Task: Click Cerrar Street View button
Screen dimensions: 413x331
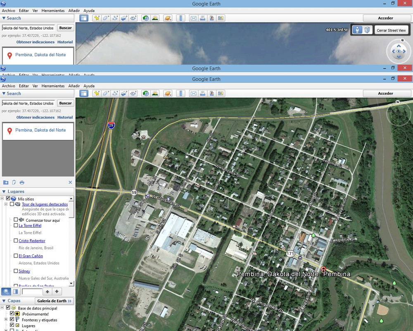Action: tap(391, 30)
